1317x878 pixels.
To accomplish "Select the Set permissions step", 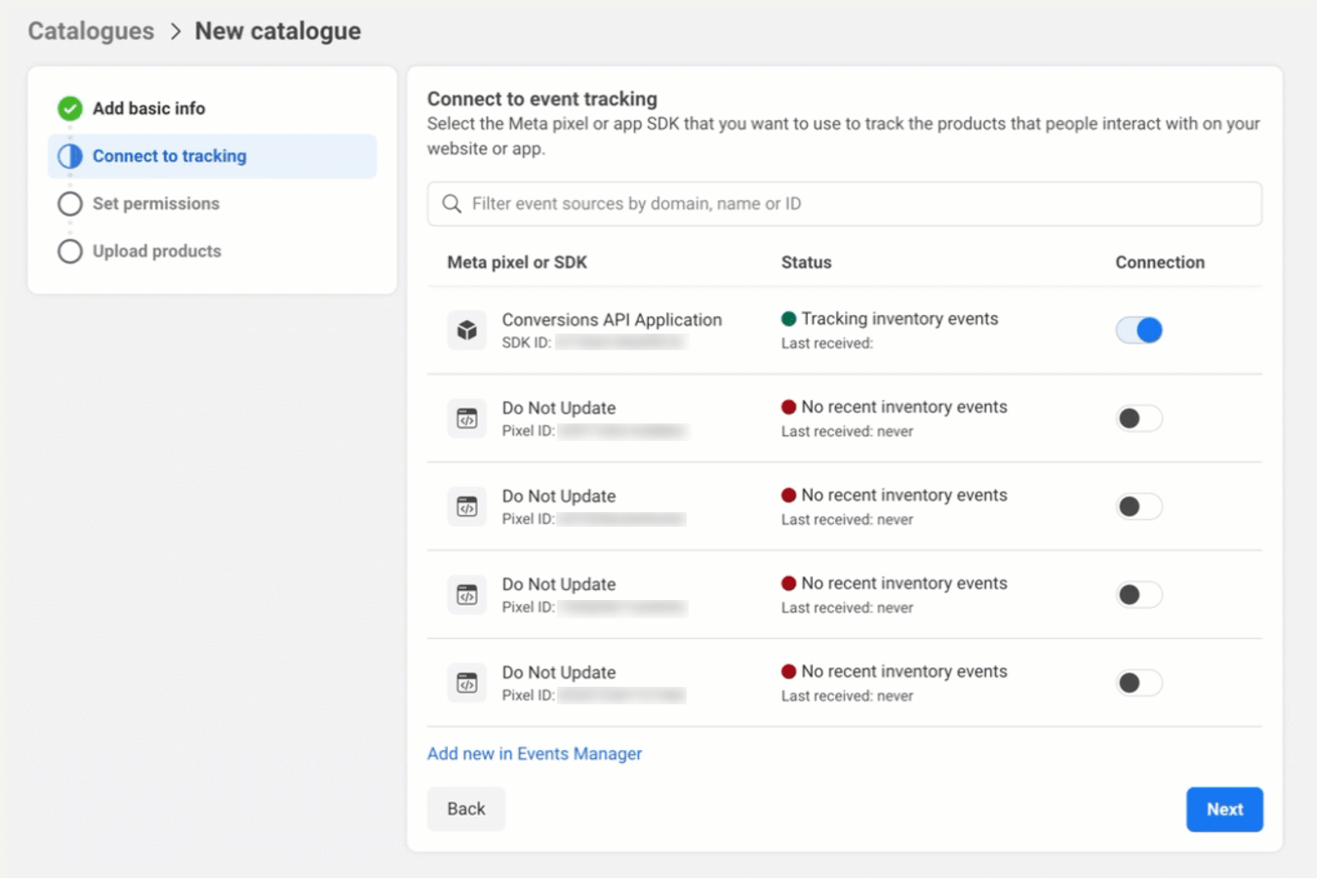I will (x=155, y=203).
